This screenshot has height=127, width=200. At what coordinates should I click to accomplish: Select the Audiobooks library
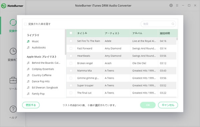[x=39, y=48]
